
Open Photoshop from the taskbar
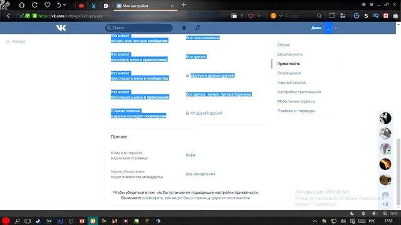tap(60, 221)
